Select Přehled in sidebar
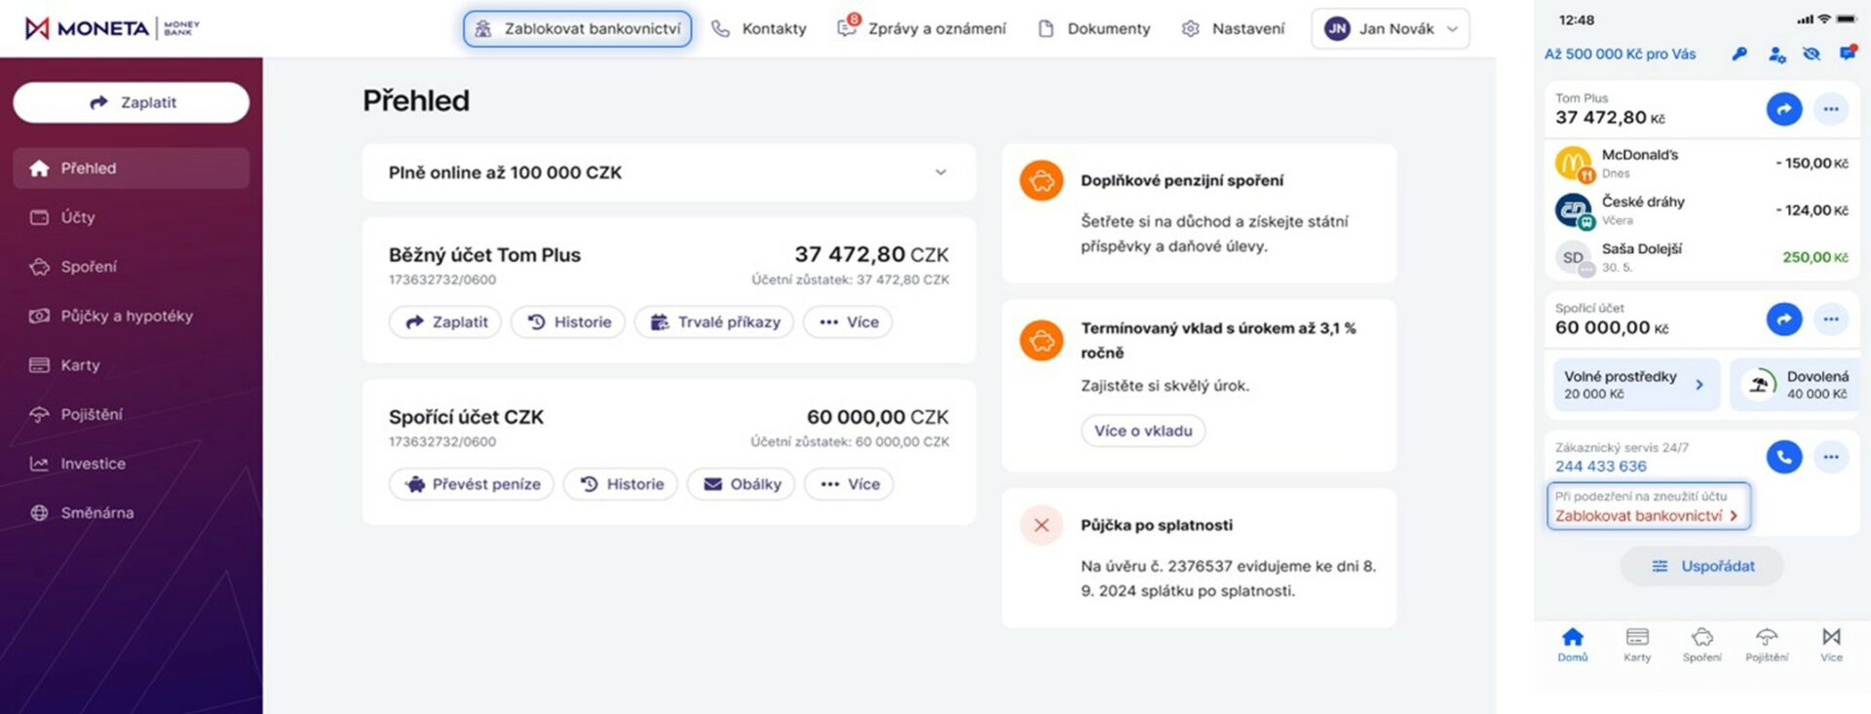1871x714 pixels. coord(132,169)
